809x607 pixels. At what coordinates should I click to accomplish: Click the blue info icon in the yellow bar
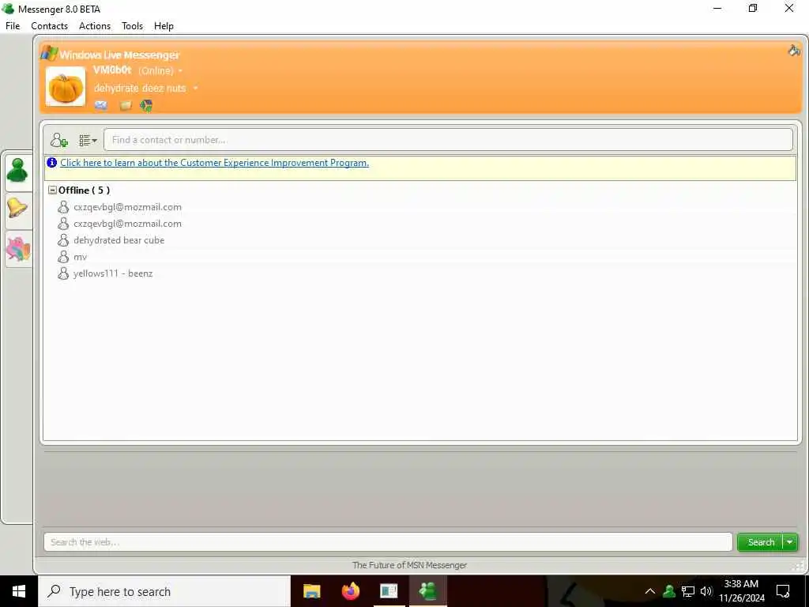pyautogui.click(x=52, y=163)
